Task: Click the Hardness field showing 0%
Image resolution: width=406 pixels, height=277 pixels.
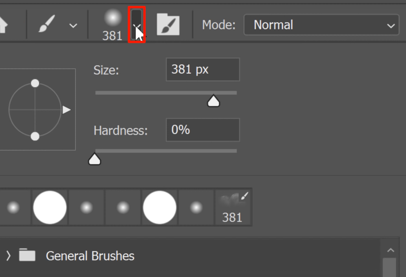Action: [202, 130]
